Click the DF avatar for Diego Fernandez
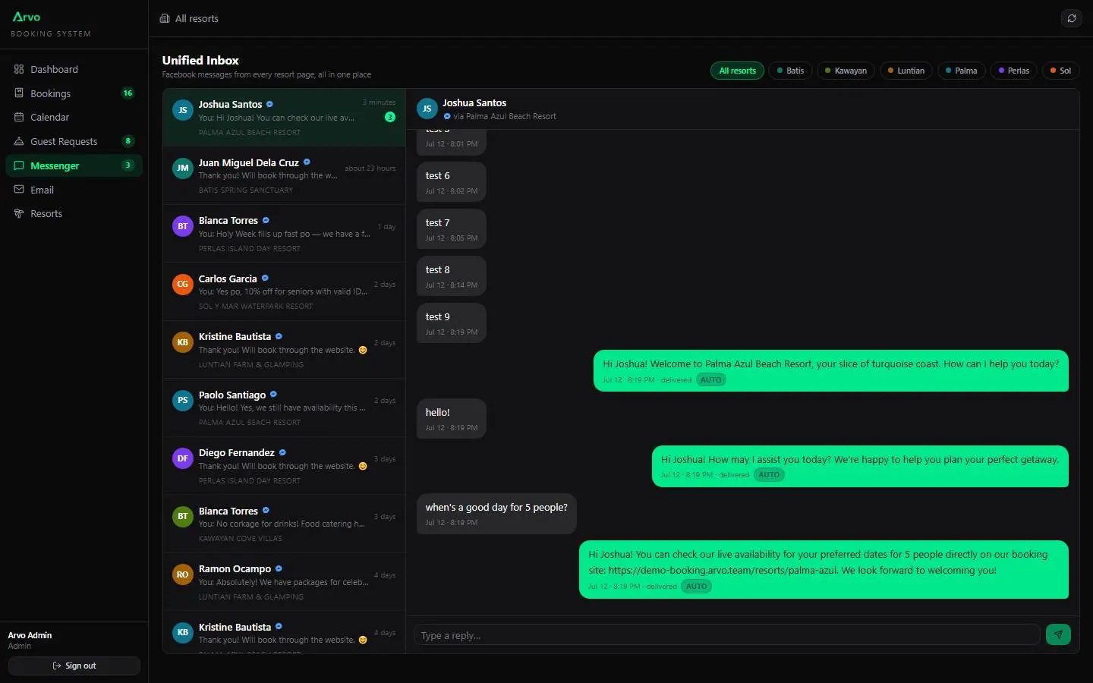The height and width of the screenshot is (683, 1093). click(x=182, y=458)
